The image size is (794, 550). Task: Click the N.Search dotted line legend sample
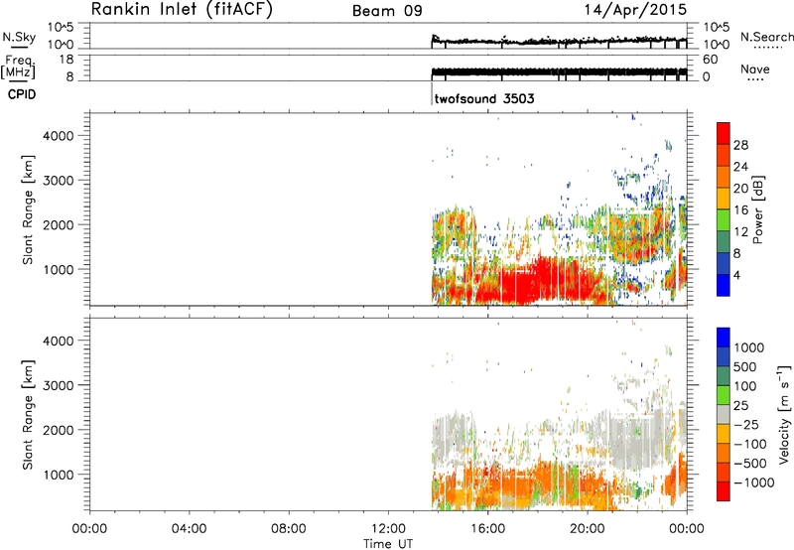pos(767,48)
